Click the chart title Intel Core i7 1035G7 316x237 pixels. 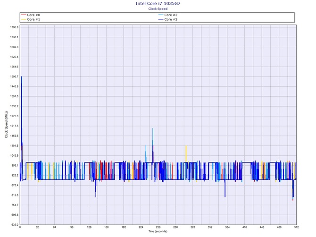[x=158, y=3]
